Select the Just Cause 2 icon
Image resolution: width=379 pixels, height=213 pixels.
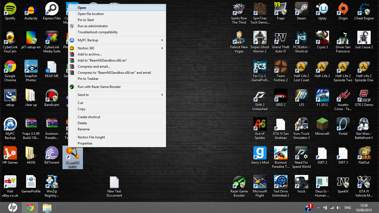coord(364,40)
